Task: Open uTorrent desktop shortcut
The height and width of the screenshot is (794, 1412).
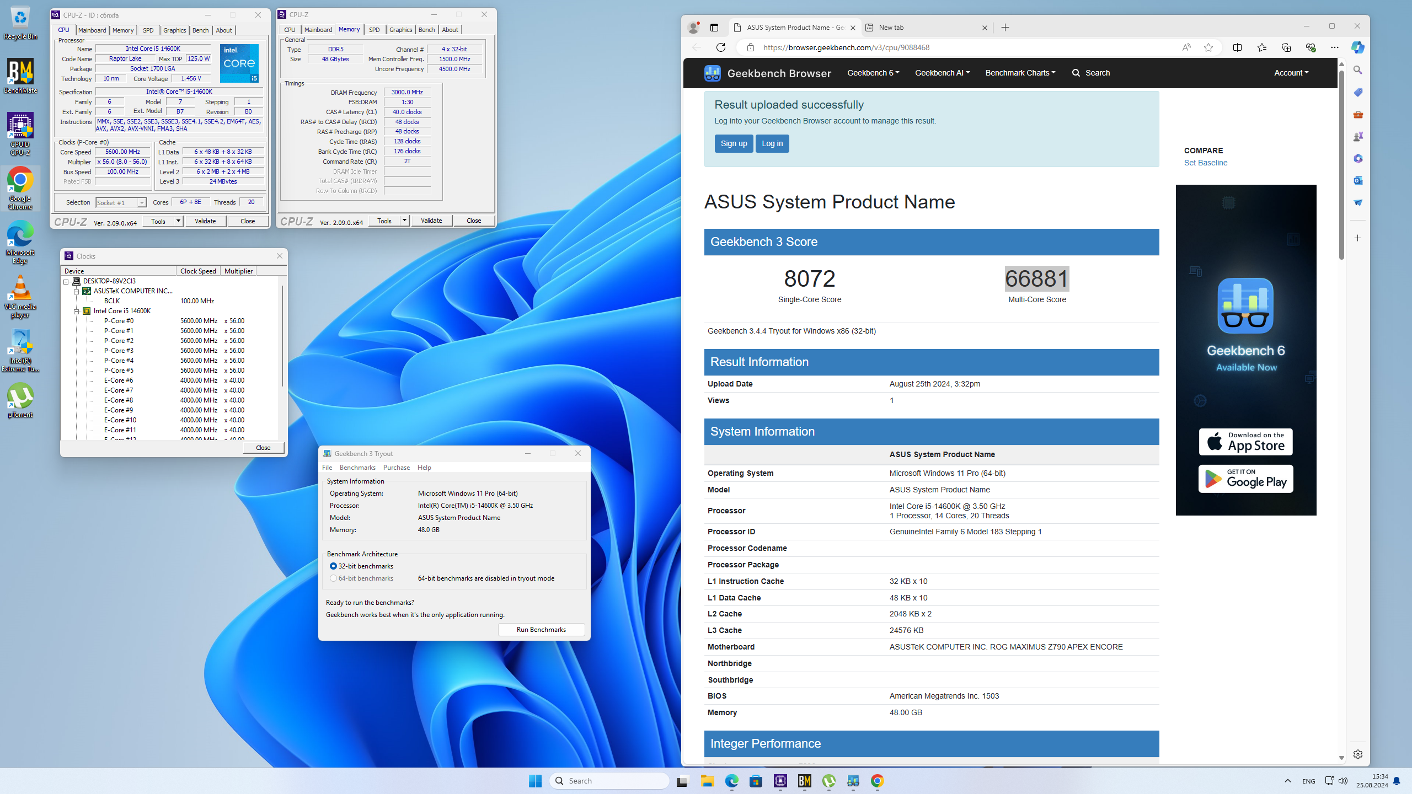Action: click(x=20, y=400)
